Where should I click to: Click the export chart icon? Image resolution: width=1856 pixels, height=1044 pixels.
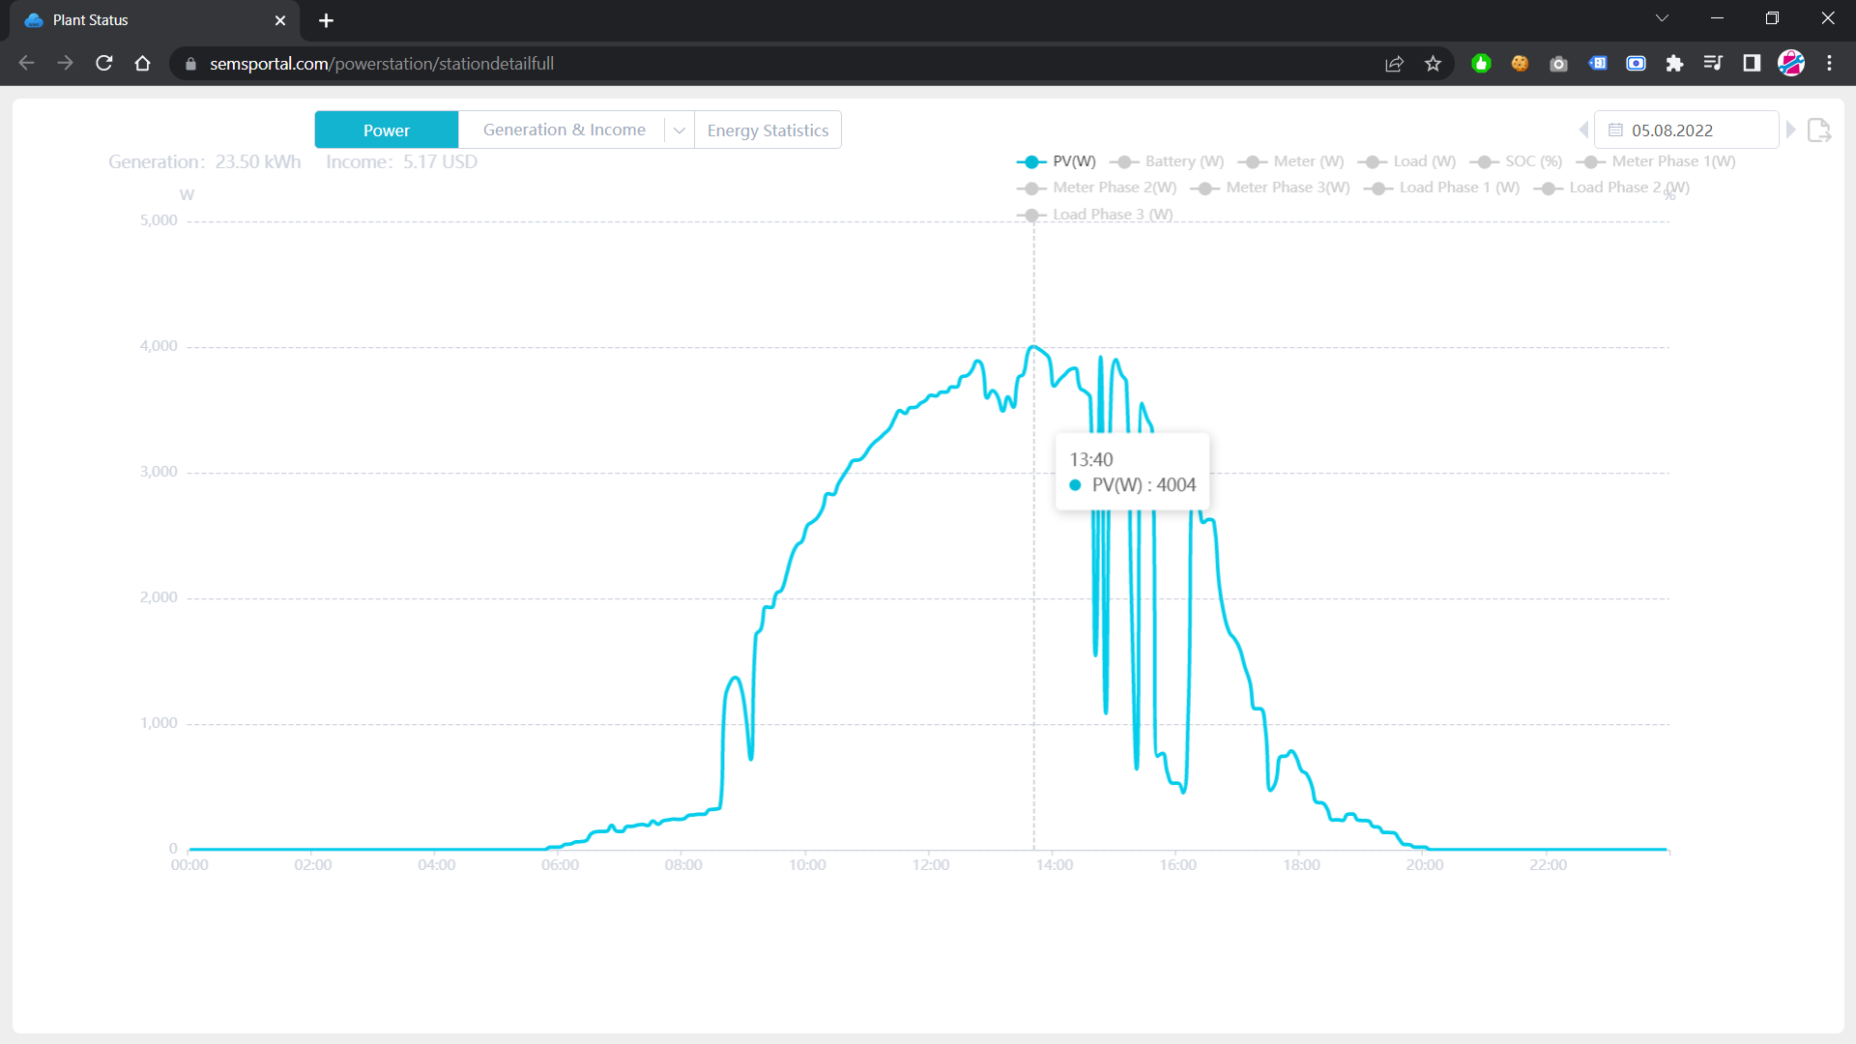point(1818,130)
